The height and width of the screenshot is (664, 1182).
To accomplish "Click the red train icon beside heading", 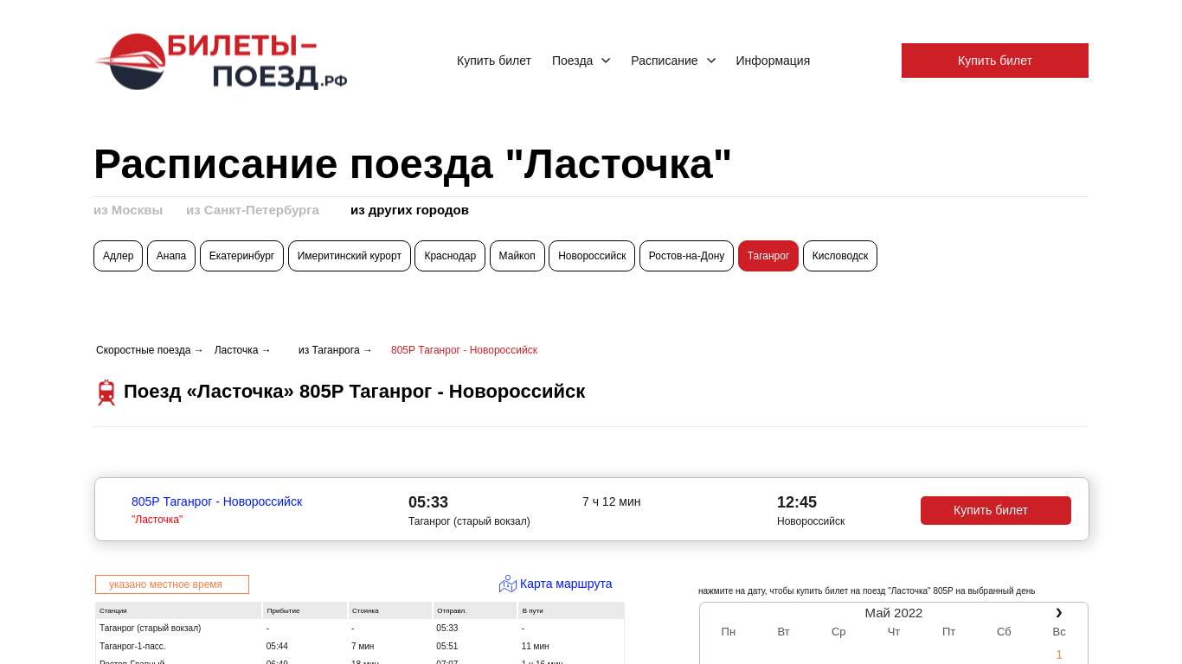I will (x=106, y=393).
